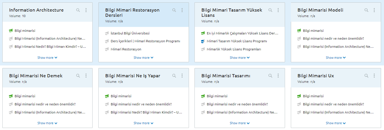
Task: Click search icon on Information Architecture card
Action: point(78,10)
